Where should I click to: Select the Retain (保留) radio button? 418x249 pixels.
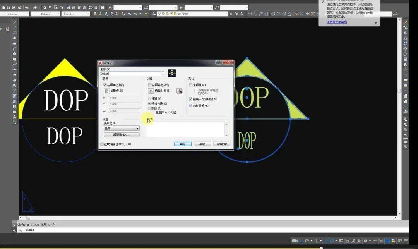(x=149, y=99)
